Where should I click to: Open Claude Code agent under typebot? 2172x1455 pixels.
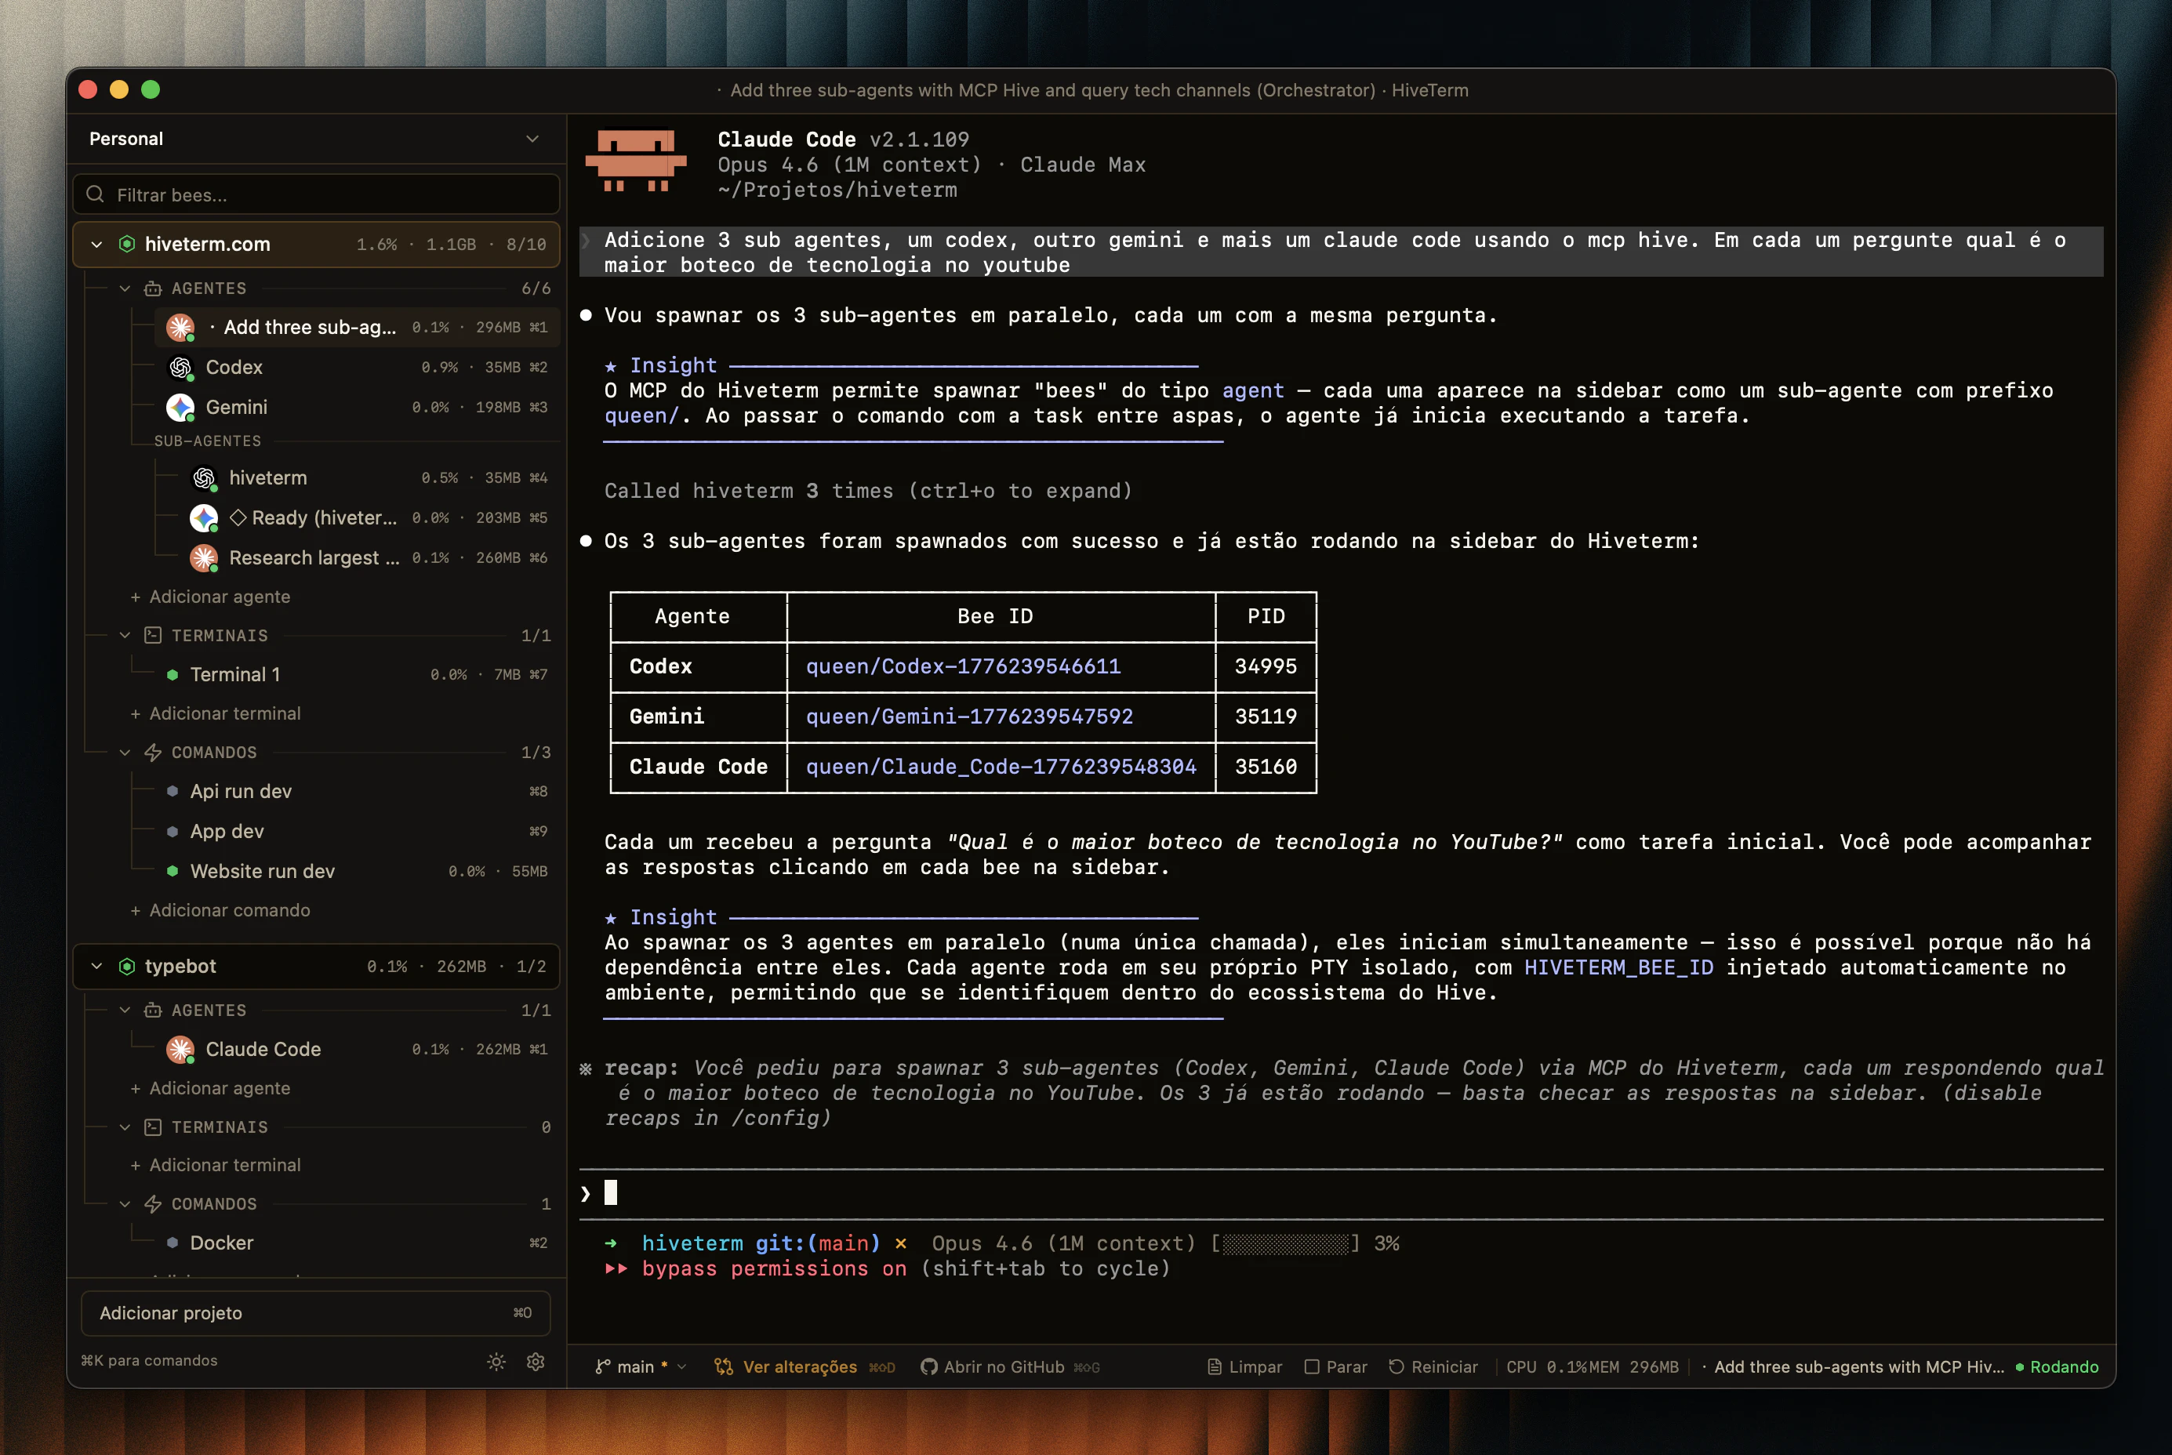263,1050
